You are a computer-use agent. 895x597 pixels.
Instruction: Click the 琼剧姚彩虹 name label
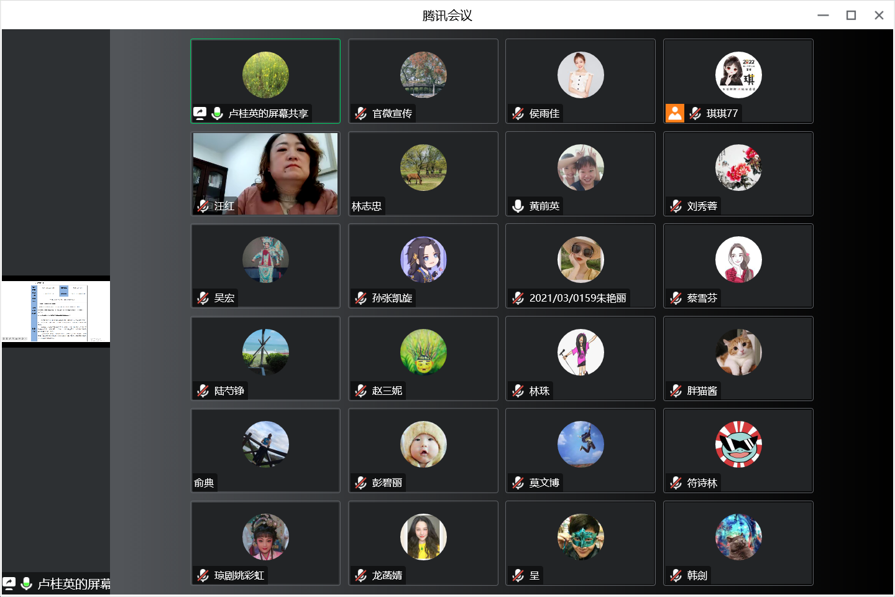click(239, 575)
